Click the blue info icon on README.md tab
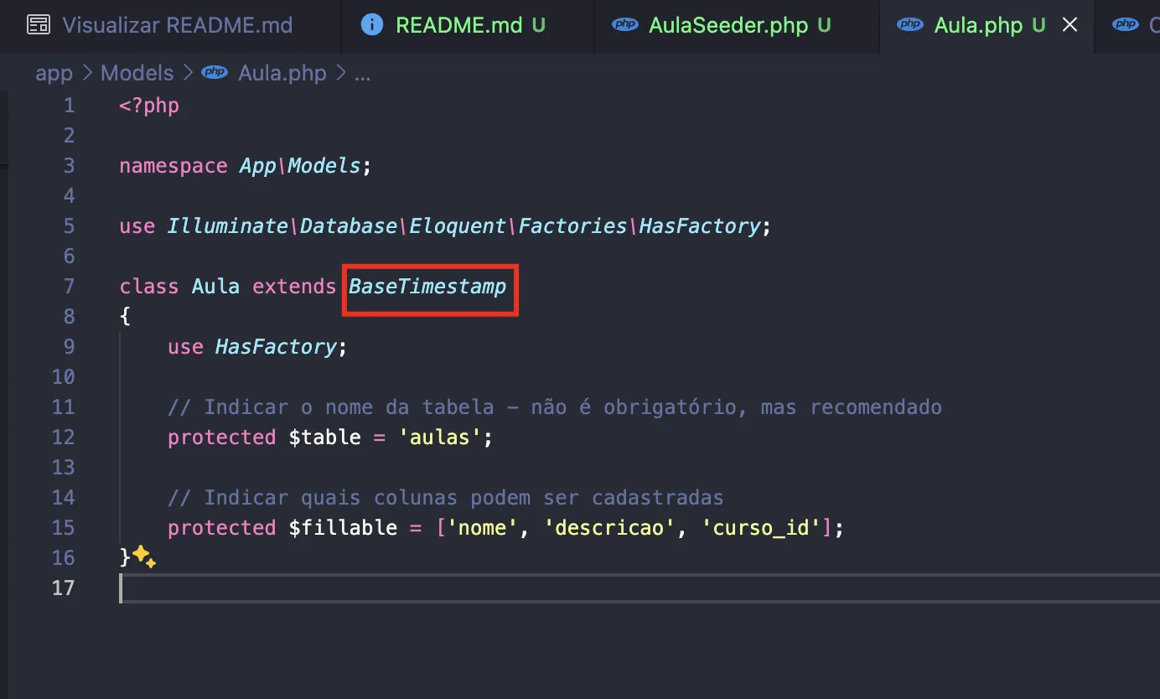The height and width of the screenshot is (699, 1160). [371, 25]
